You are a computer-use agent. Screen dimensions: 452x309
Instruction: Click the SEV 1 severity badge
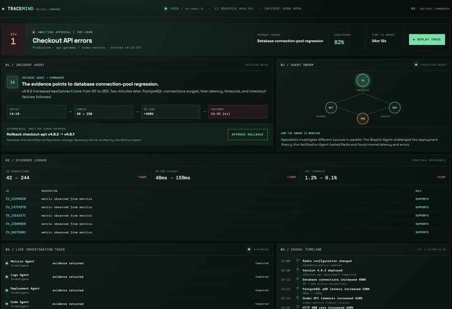(x=13, y=39)
